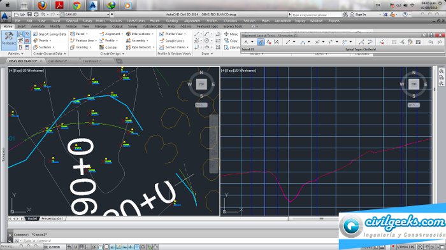Screen dimensions: 446x250
Task: Click the Plot printer icon in quick access
Action: [36, 14]
